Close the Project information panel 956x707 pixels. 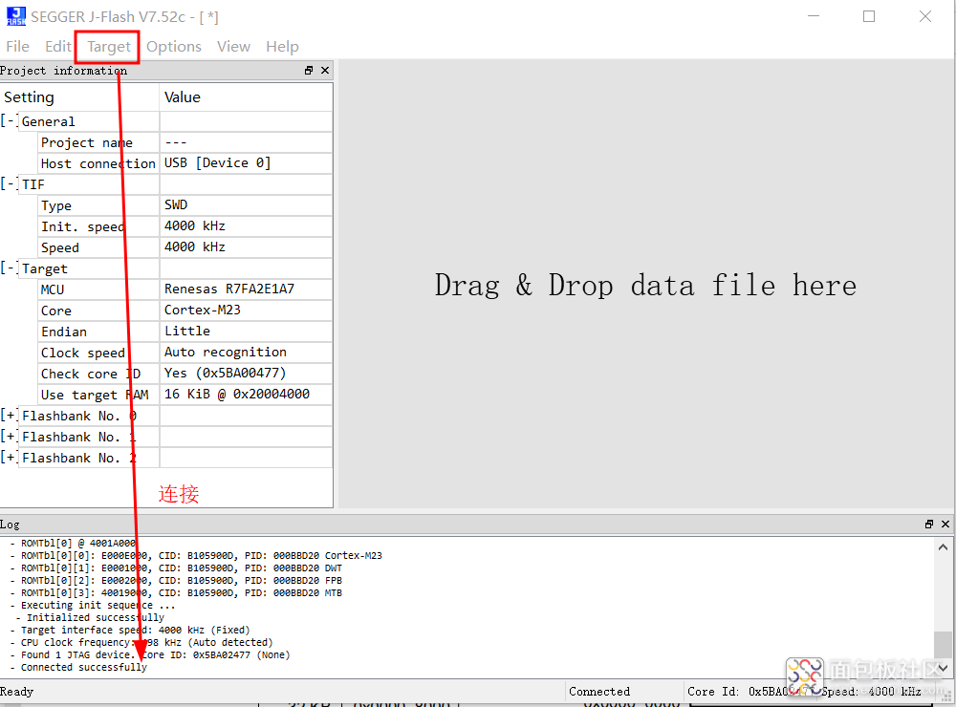[325, 71]
